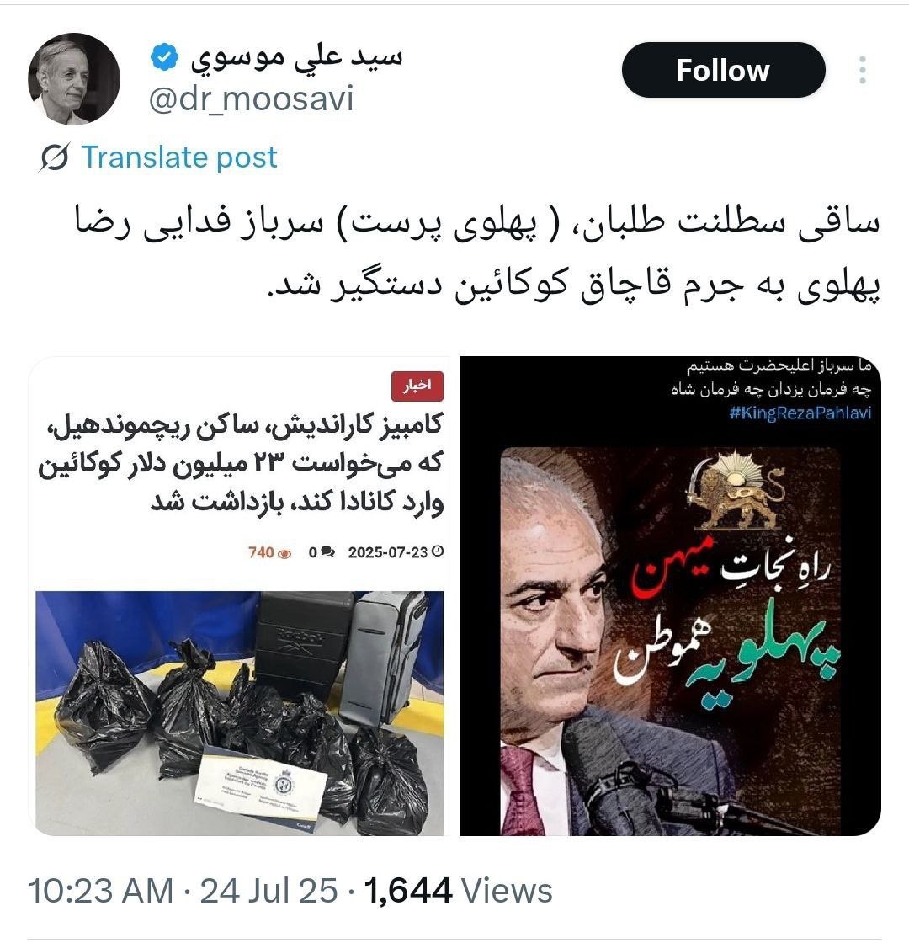
Task: Click the blue verified badge icon
Action: coord(164,58)
